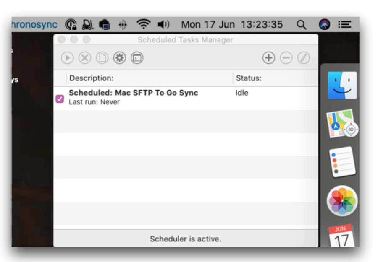The height and width of the screenshot is (262, 378).
Task: Open task options via the gear icon
Action: [x=119, y=57]
